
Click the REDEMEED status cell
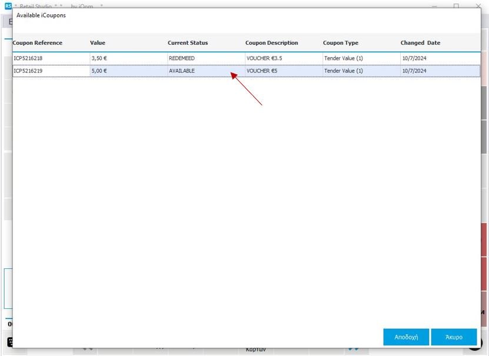coord(182,59)
